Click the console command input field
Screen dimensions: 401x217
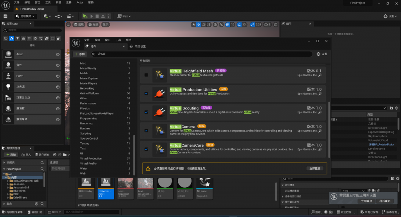(x=92, y=212)
